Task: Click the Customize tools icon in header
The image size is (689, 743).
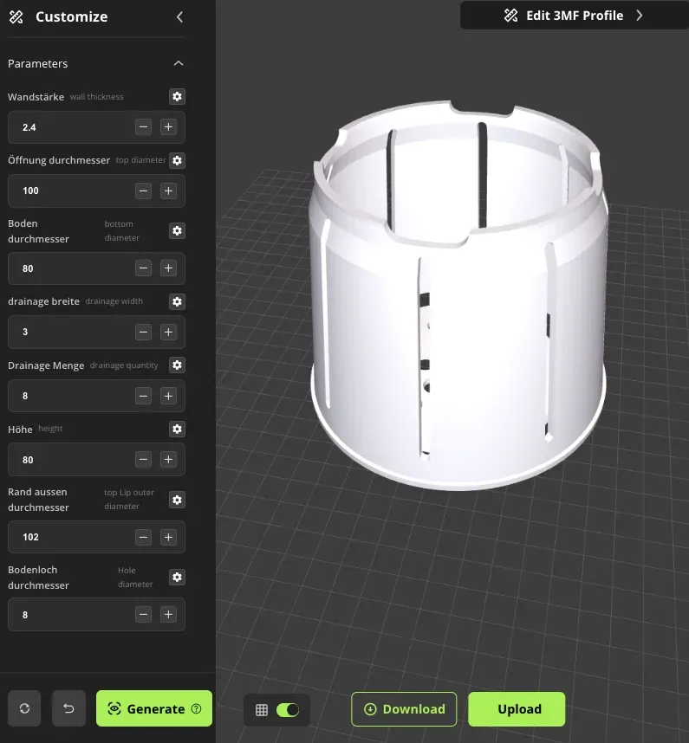Action: [x=16, y=17]
